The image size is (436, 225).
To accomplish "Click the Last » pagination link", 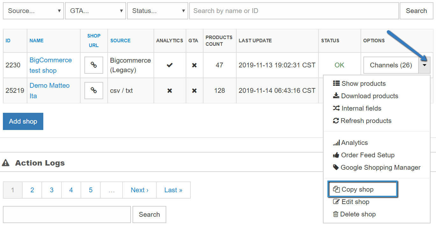I will (173, 190).
